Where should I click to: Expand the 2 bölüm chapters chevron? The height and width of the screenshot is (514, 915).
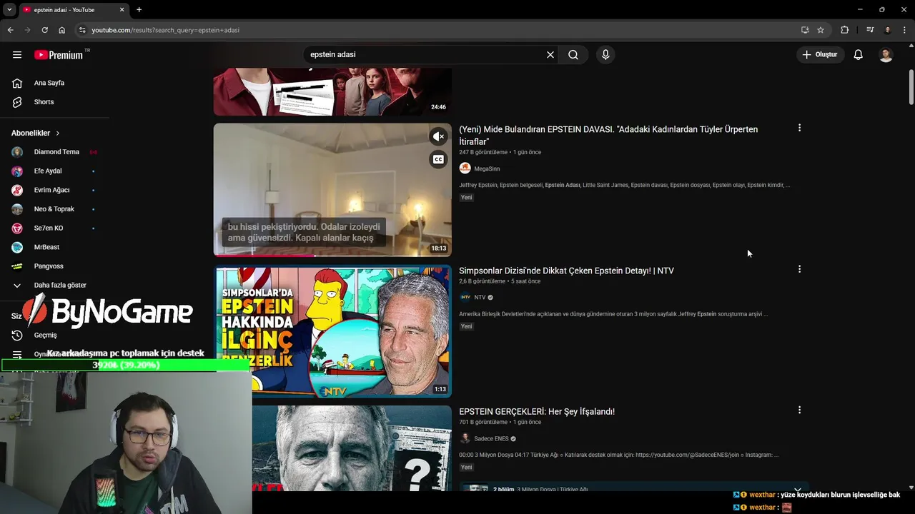[797, 490]
